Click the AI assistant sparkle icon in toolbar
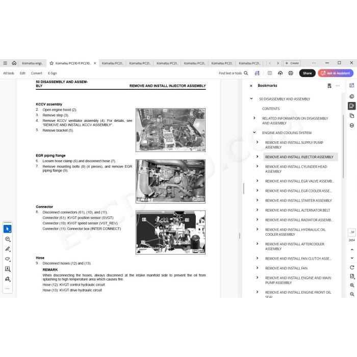The image size is (357, 357). tap(257, 73)
